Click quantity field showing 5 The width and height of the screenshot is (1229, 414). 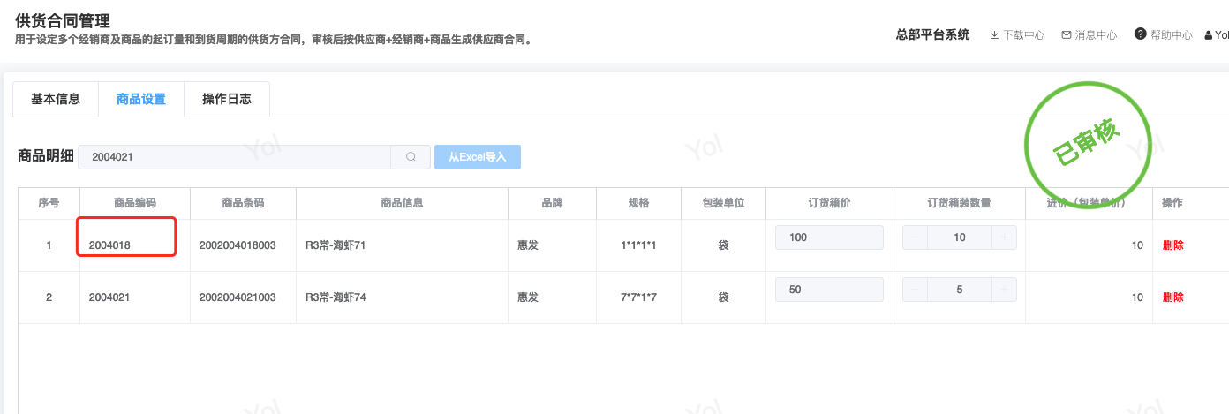pos(960,290)
